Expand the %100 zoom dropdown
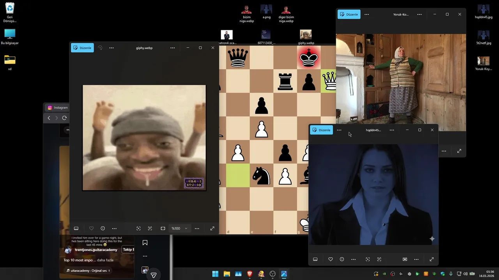The height and width of the screenshot is (280, 499). [179, 228]
